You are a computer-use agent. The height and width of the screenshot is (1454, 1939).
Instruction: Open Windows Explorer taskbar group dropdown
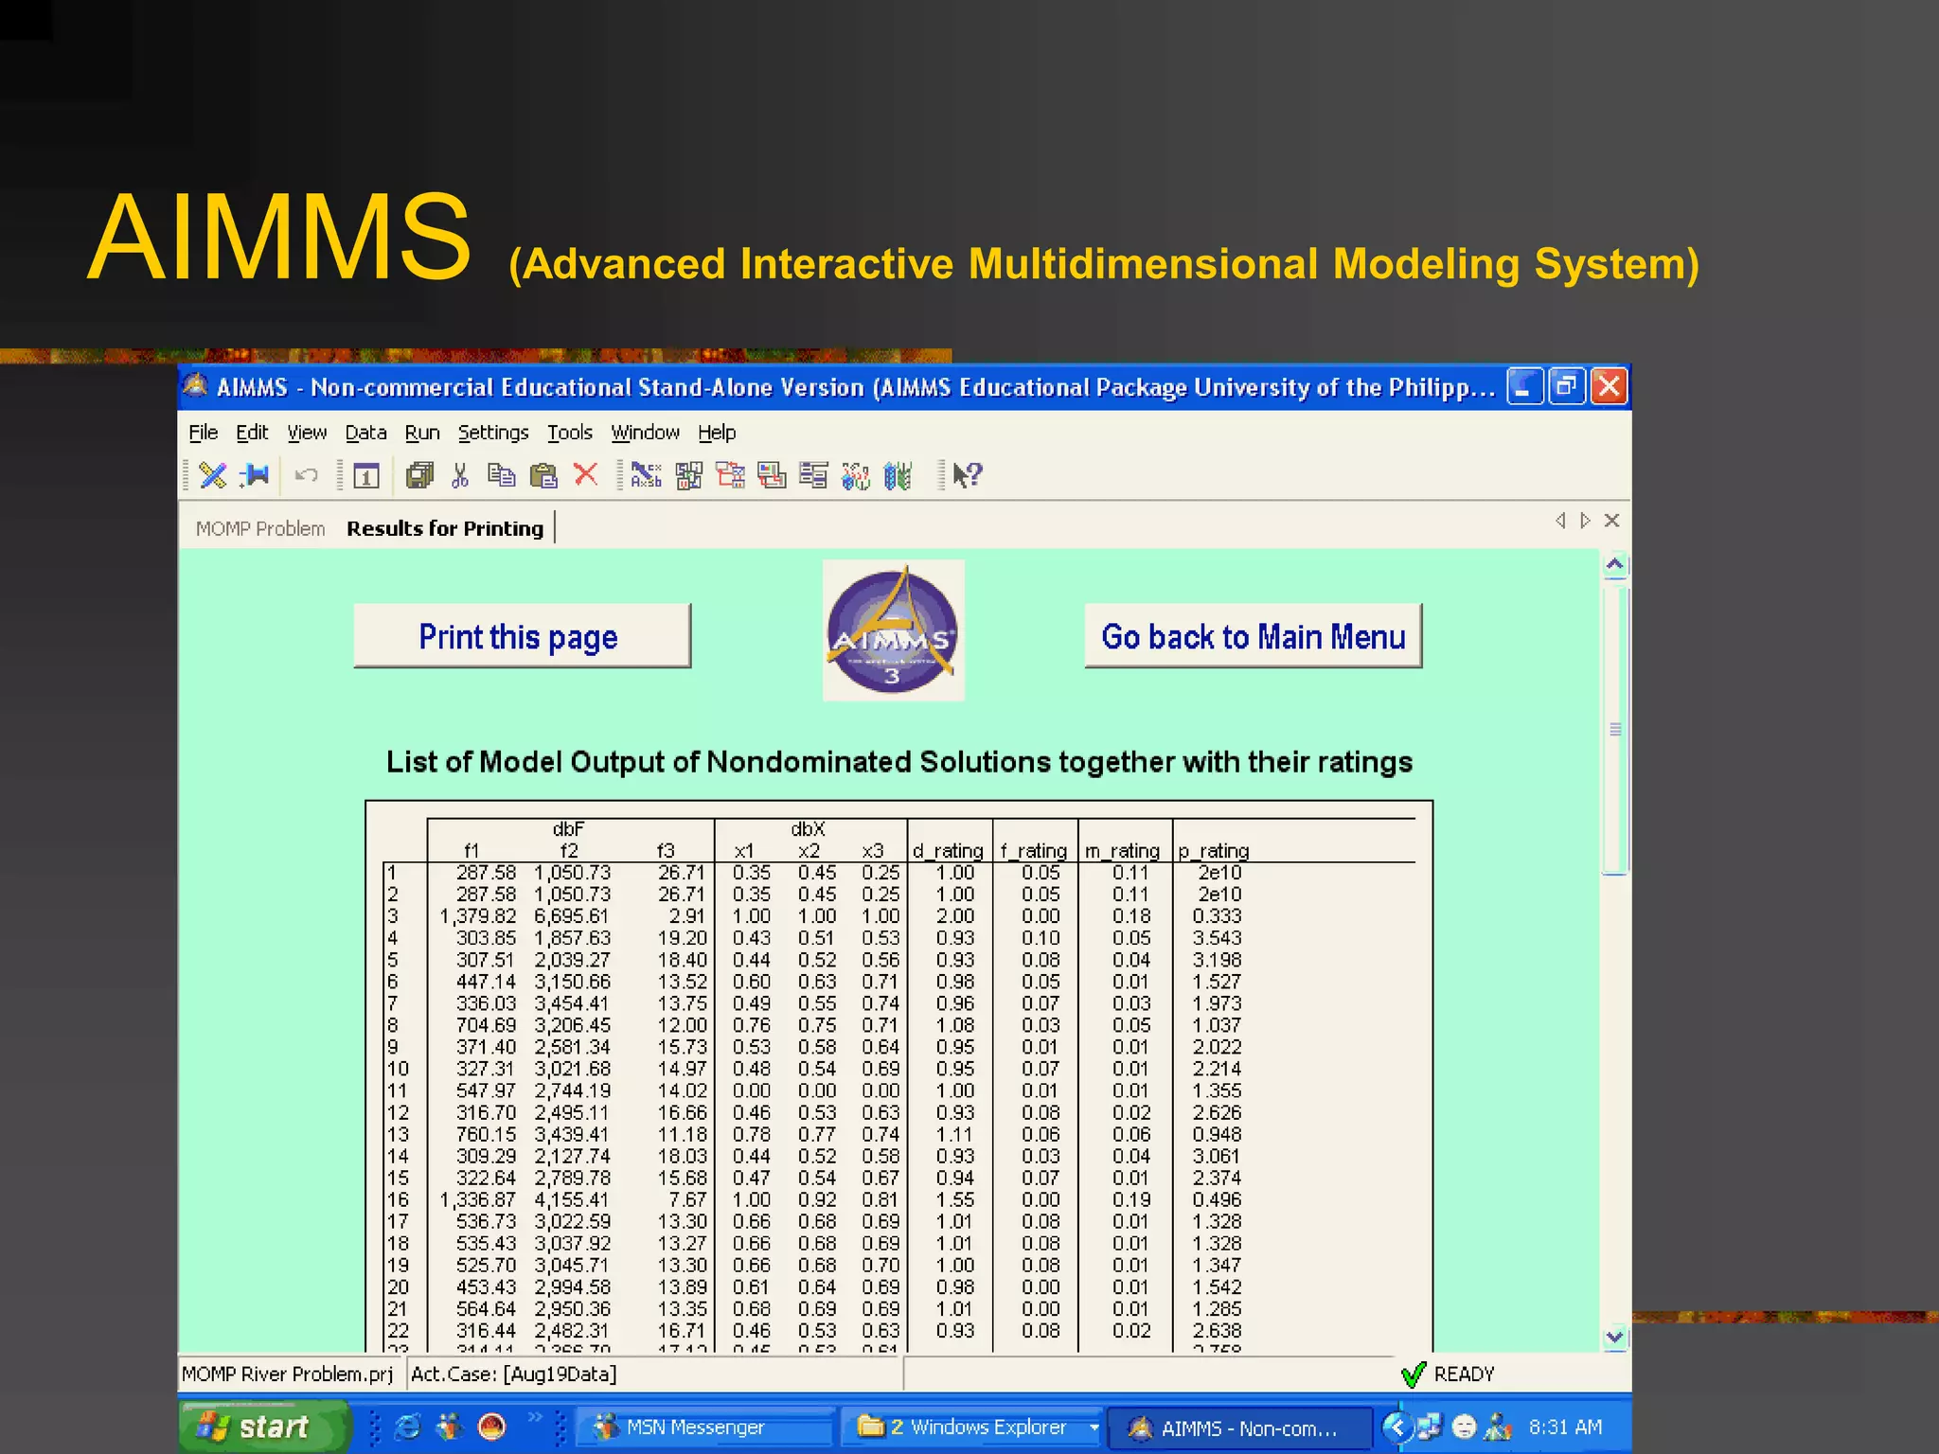pos(1094,1427)
